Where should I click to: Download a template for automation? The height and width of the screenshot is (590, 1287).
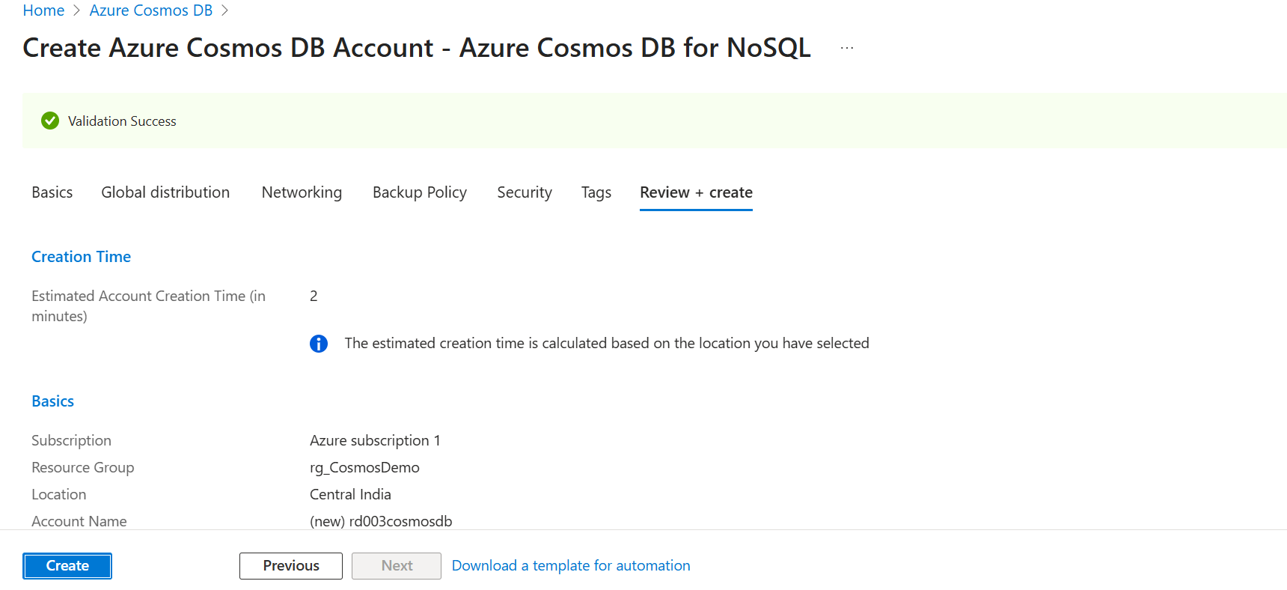click(x=570, y=566)
